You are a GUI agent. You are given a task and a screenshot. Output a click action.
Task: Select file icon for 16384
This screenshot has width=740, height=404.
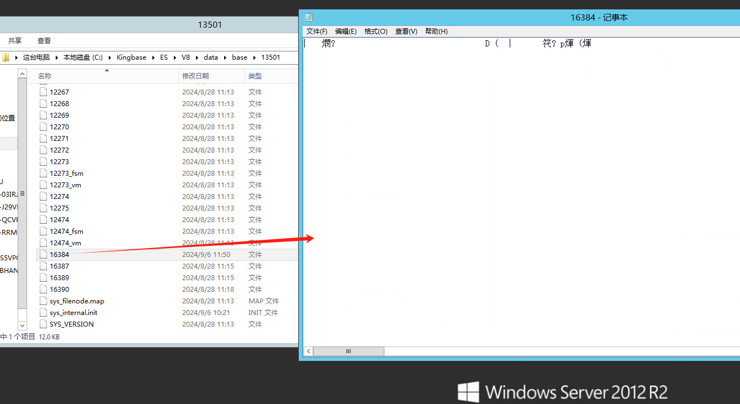point(43,254)
